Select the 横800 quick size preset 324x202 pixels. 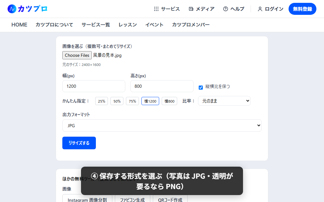click(x=170, y=101)
